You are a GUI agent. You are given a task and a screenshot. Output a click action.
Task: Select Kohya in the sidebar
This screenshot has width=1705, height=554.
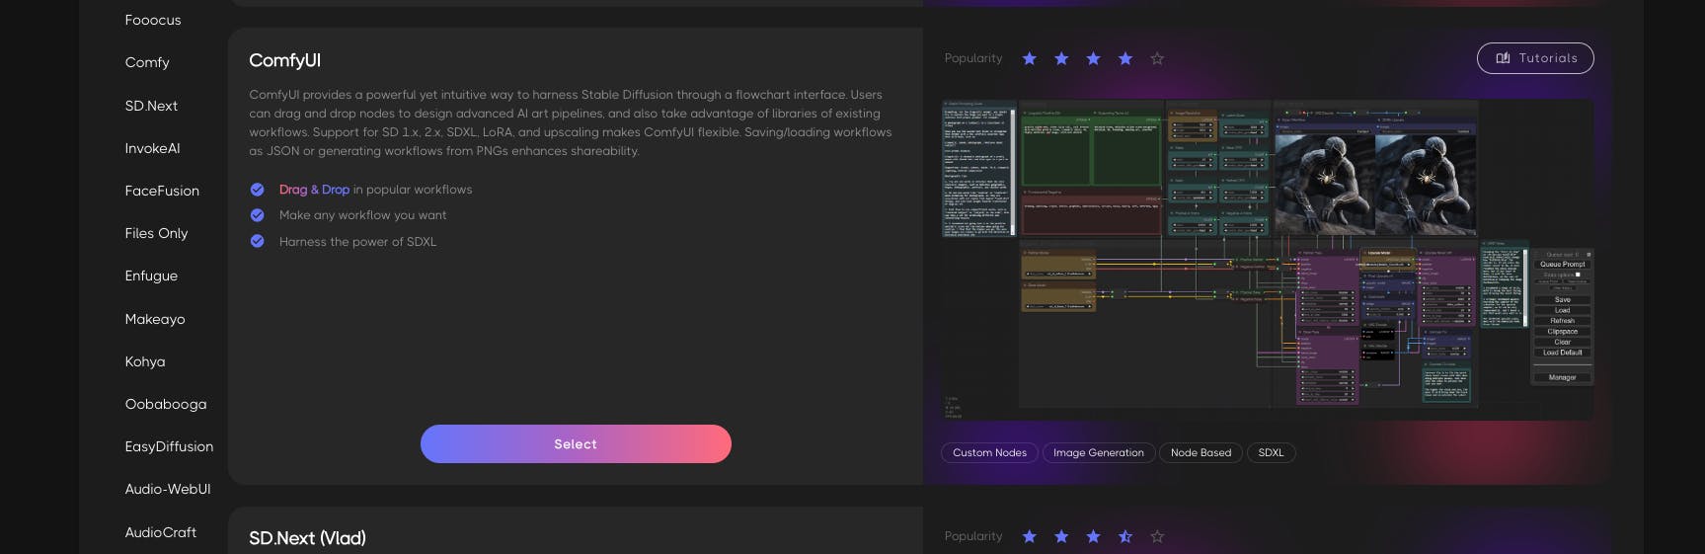[145, 361]
